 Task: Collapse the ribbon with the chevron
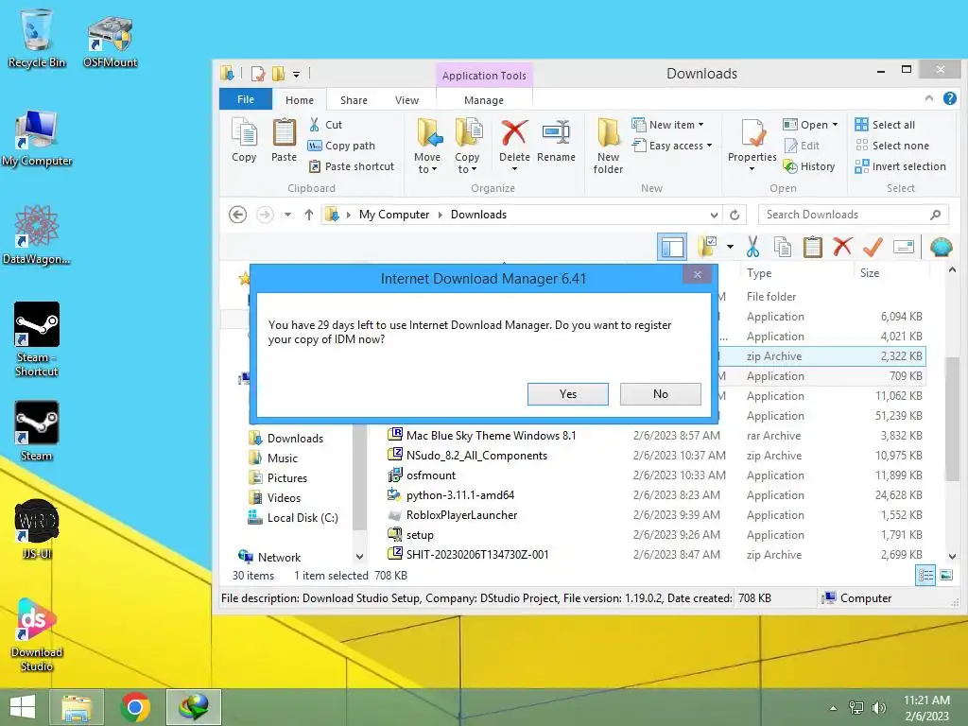coord(929,98)
